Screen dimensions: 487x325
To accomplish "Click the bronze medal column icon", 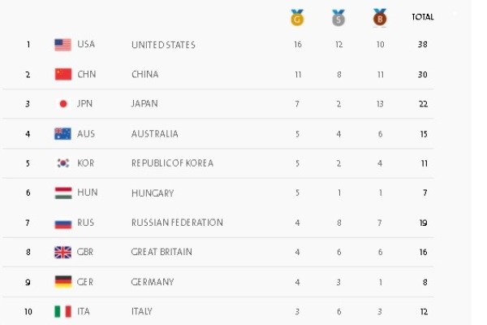I will pyautogui.click(x=379, y=16).
